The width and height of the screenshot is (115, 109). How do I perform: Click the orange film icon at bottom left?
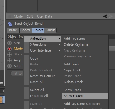pos(2,100)
